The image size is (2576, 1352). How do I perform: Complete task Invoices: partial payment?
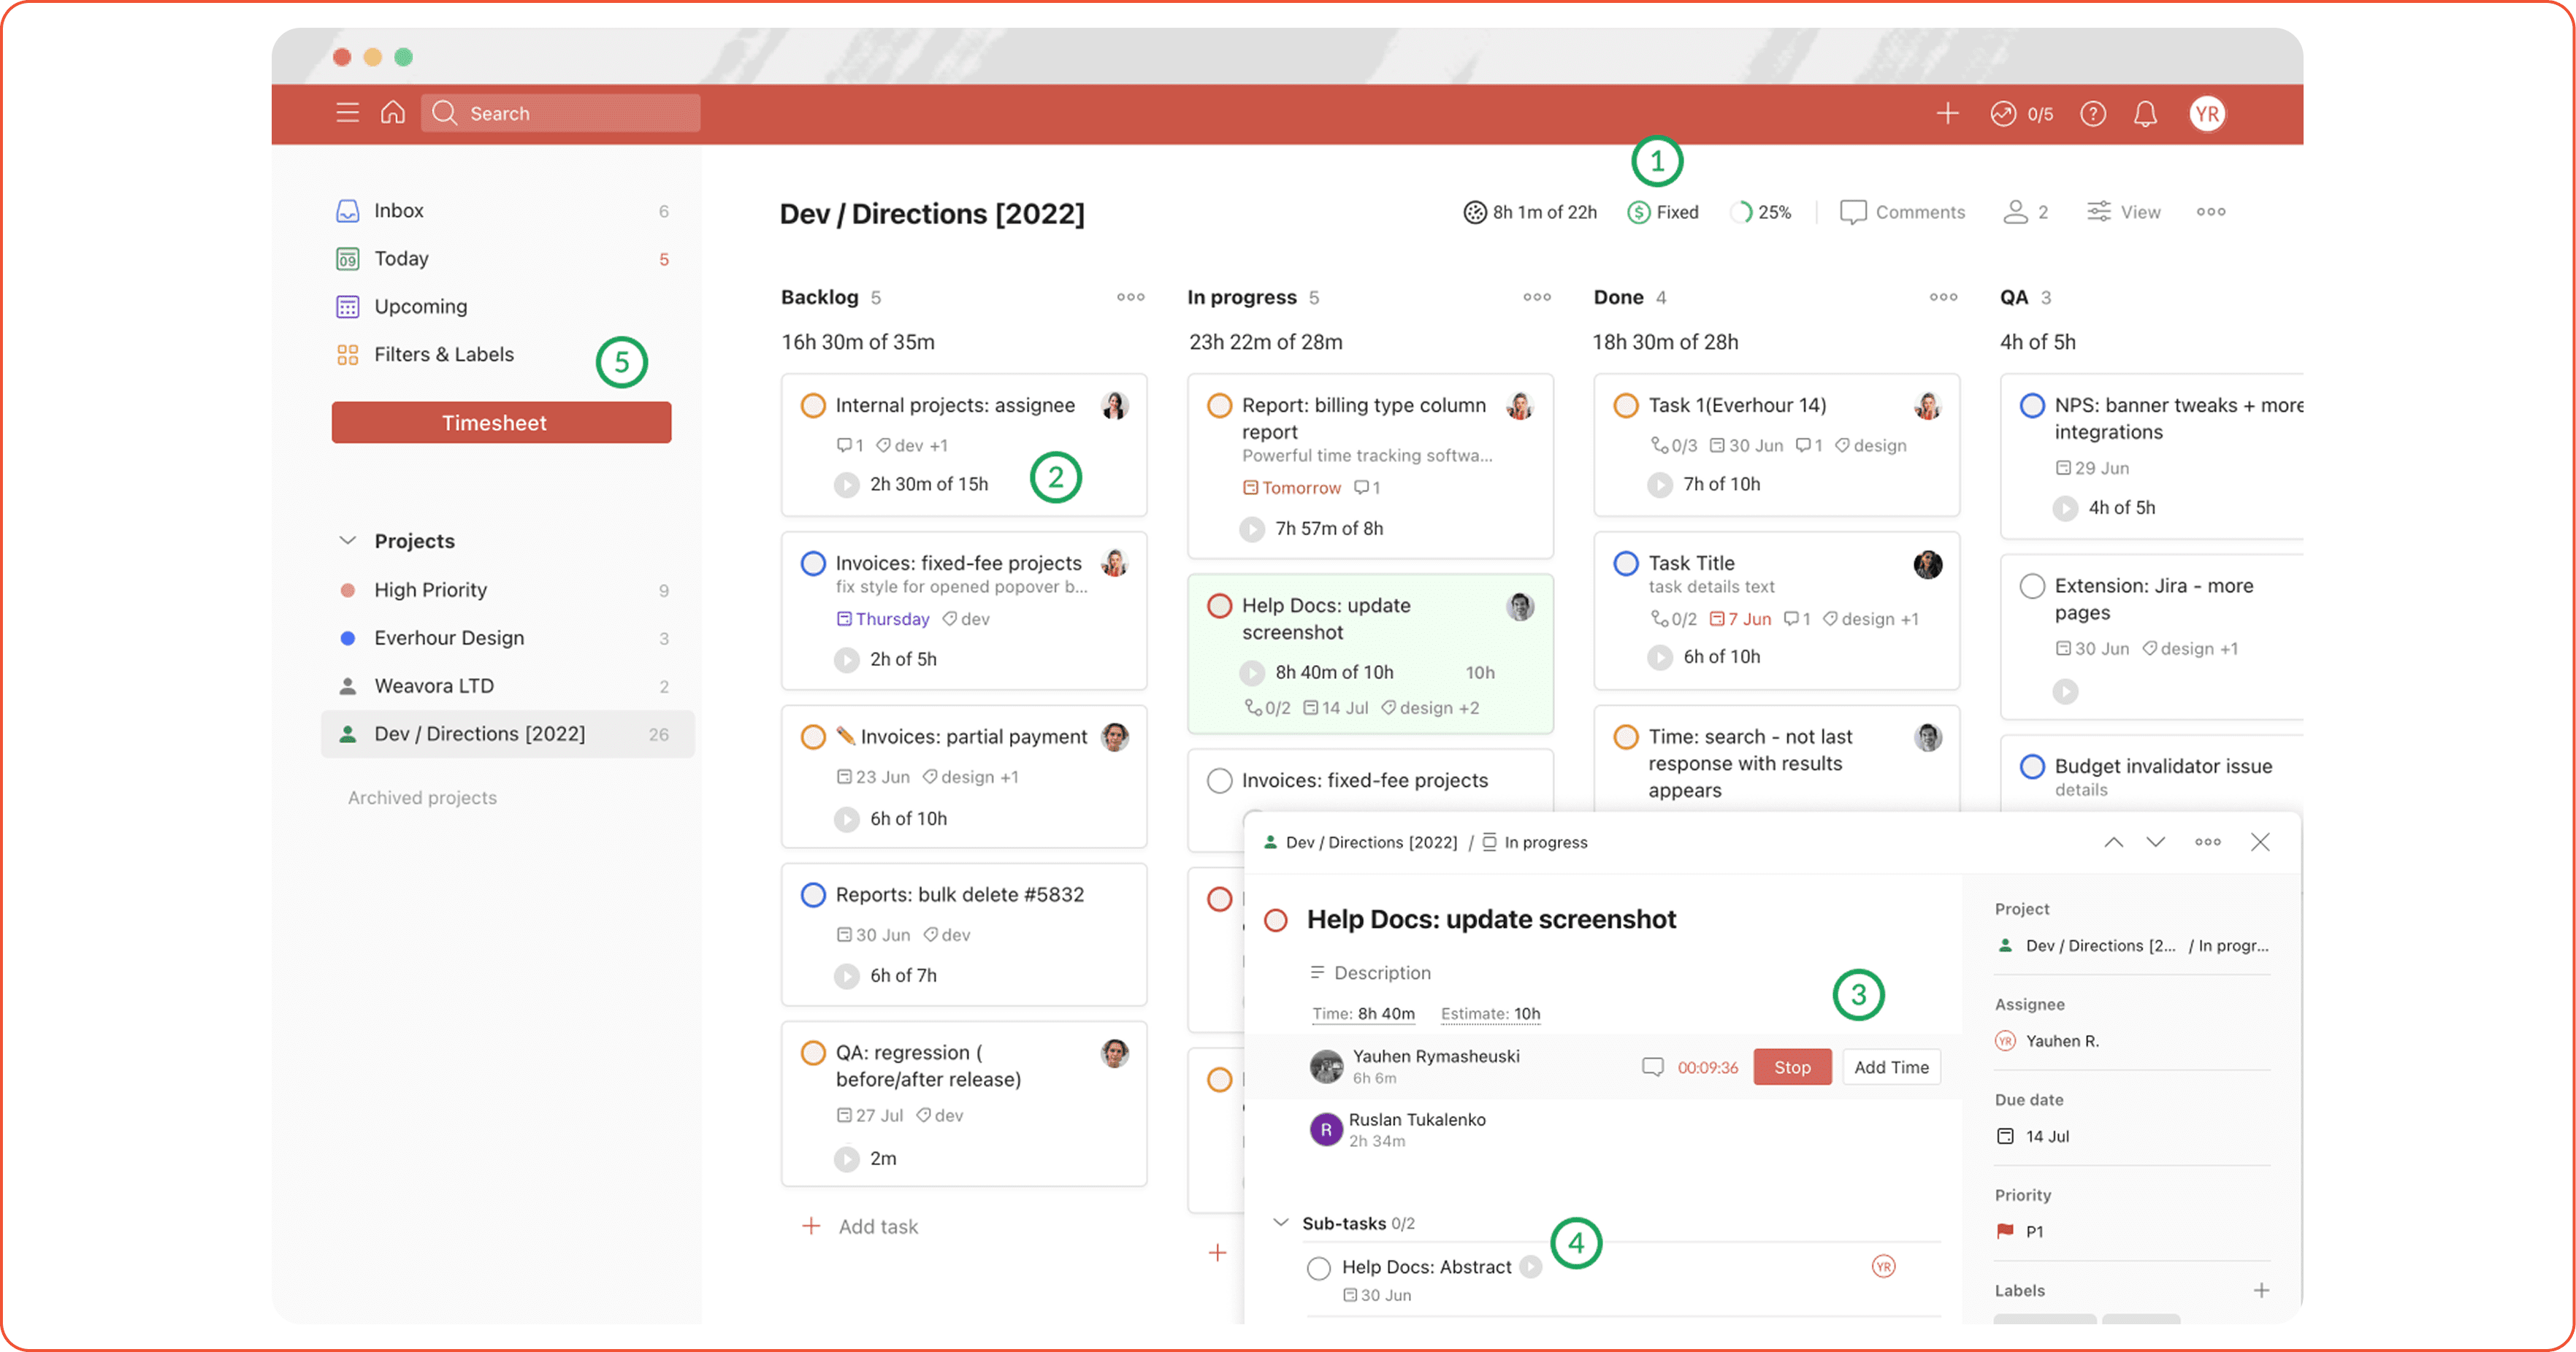(x=813, y=737)
